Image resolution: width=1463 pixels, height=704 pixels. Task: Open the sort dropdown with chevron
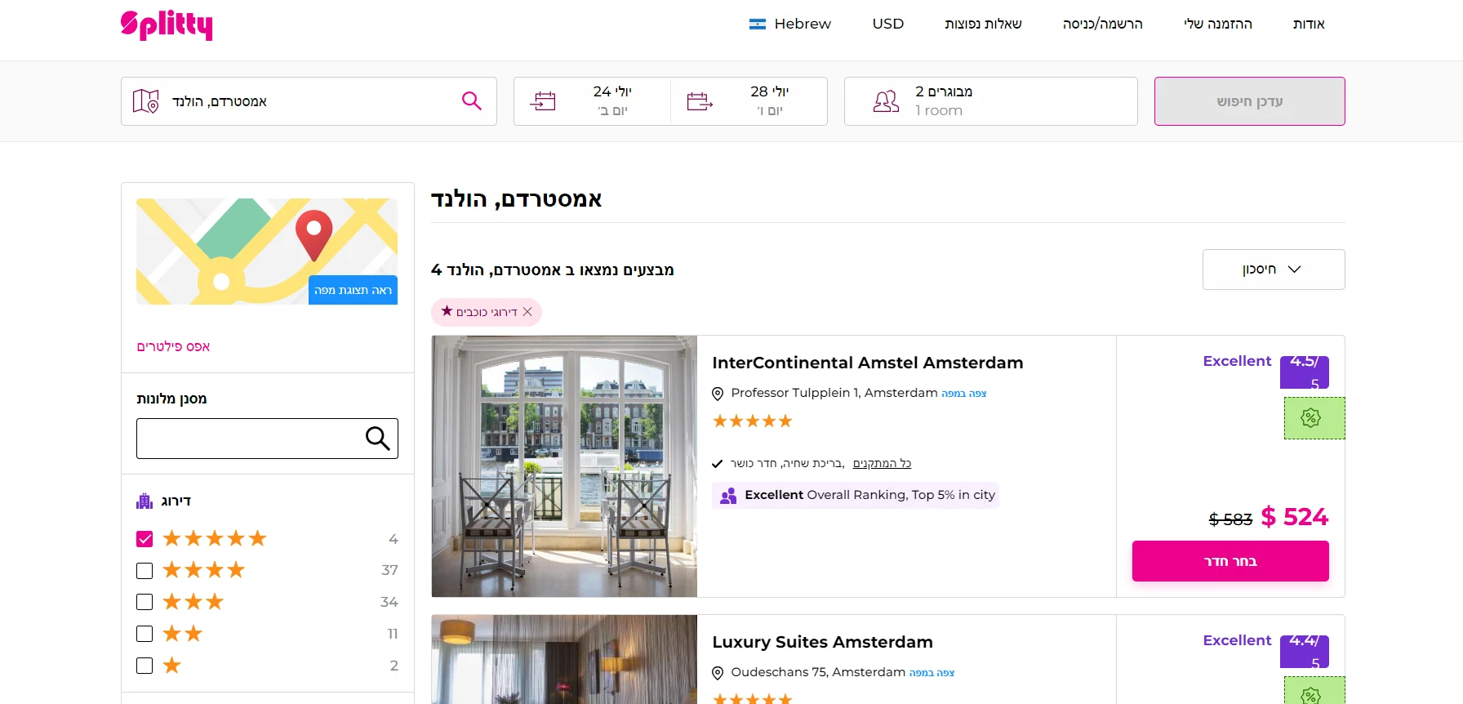pyautogui.click(x=1273, y=270)
